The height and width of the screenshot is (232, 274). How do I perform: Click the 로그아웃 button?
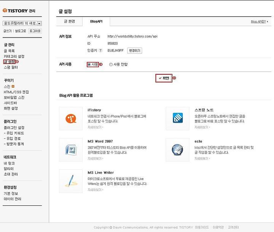(x=35, y=31)
